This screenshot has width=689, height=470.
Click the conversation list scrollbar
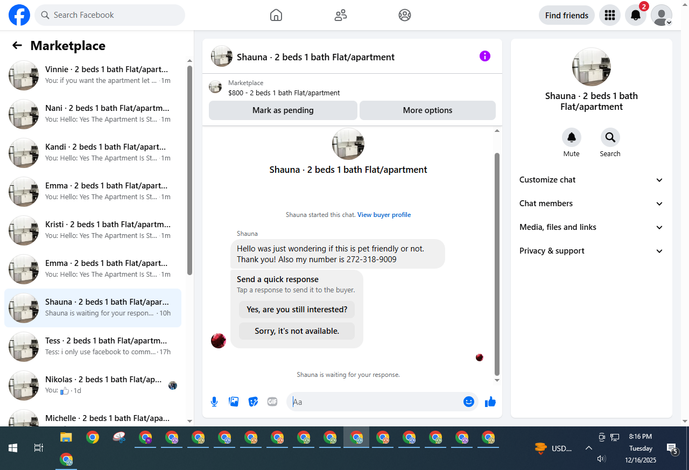point(189,170)
